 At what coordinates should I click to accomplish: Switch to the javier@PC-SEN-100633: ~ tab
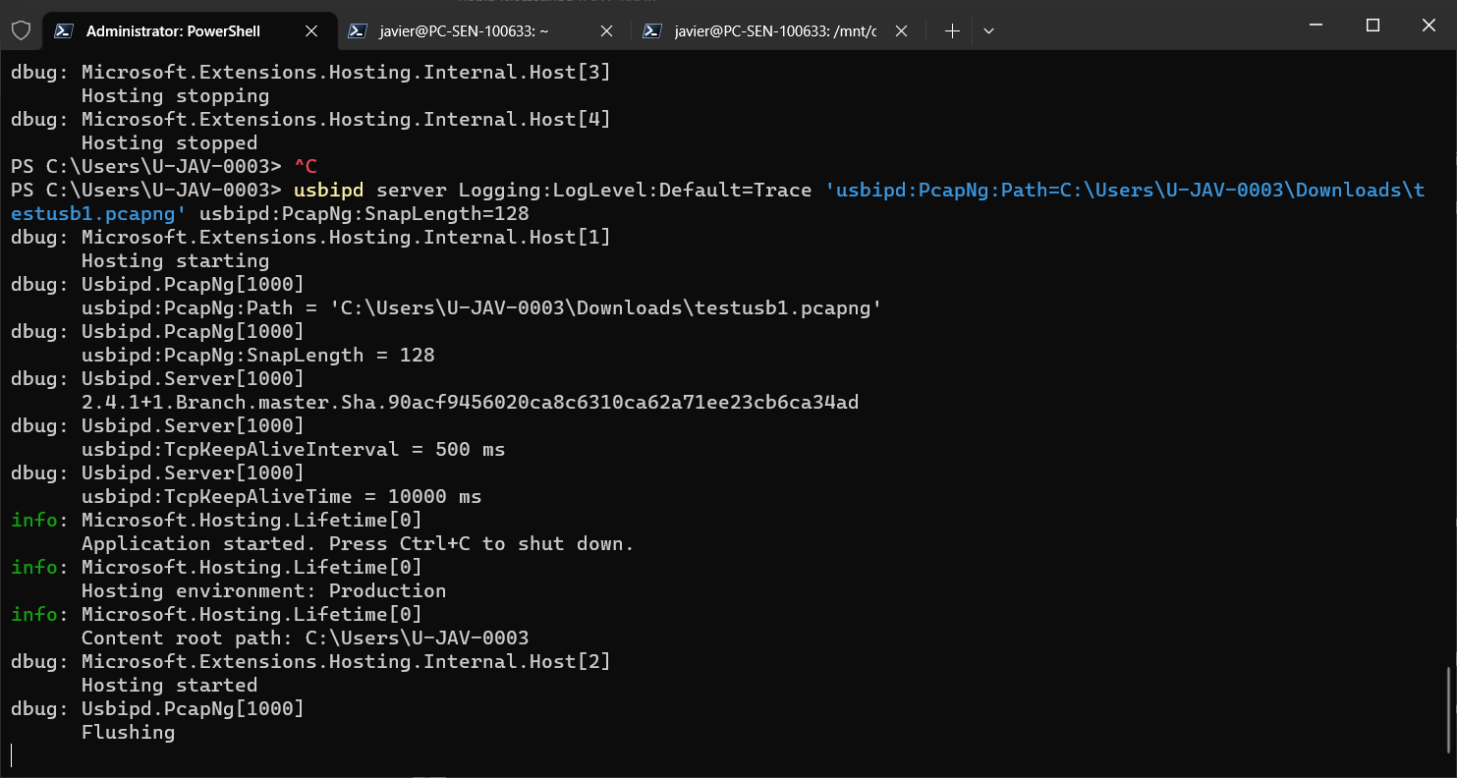click(462, 30)
